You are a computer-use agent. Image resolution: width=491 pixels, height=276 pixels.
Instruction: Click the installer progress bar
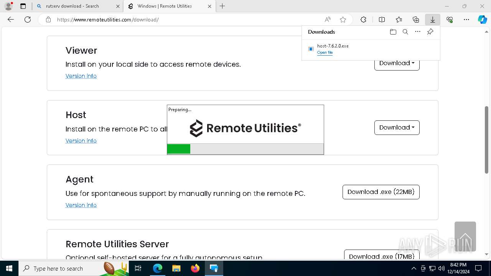coord(245,149)
